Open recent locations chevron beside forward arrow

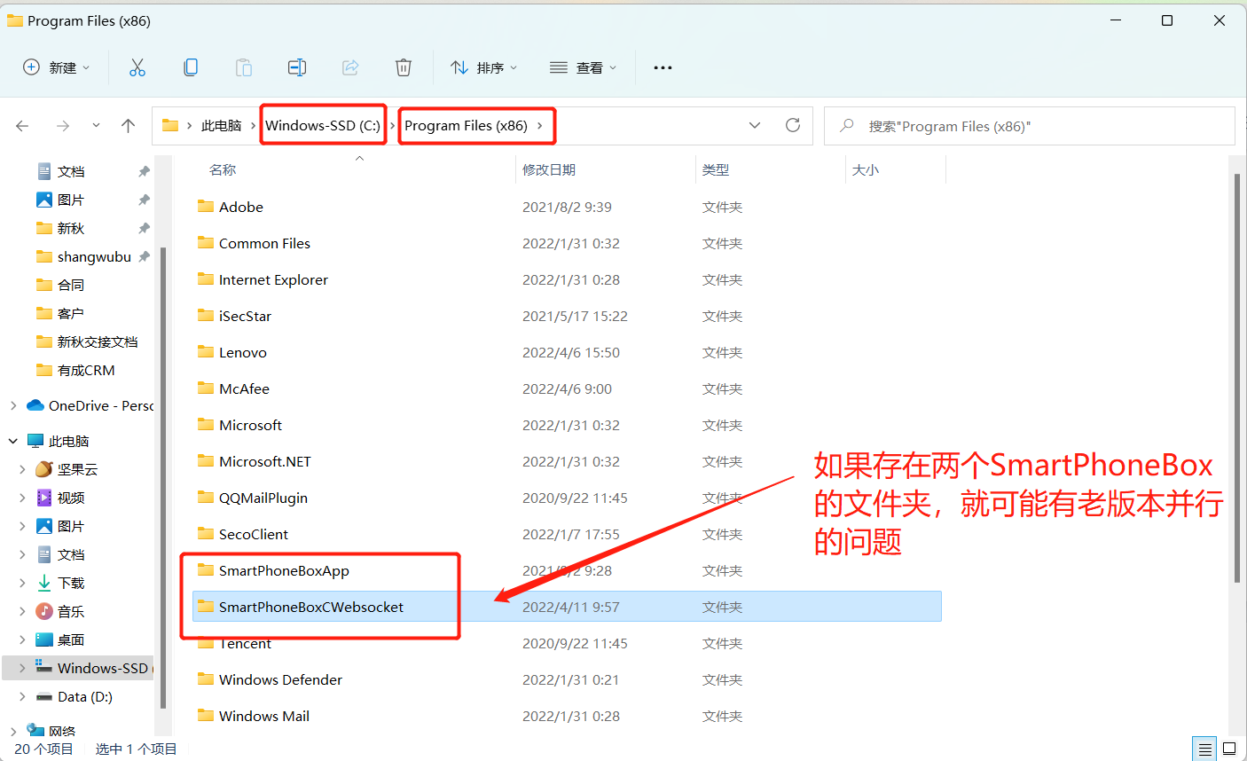[x=96, y=126]
